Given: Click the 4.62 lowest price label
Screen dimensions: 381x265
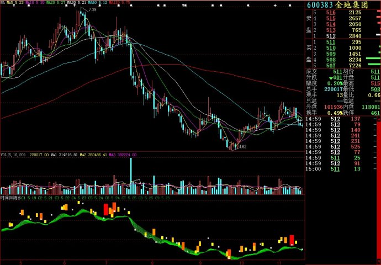Looking at the screenshot, I should point(242,147).
